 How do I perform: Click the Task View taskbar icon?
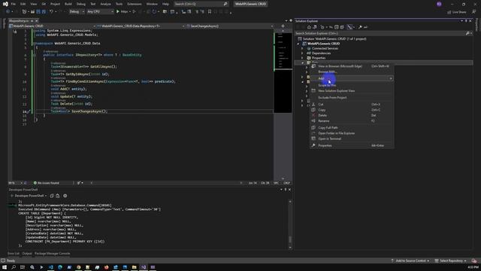23,267
